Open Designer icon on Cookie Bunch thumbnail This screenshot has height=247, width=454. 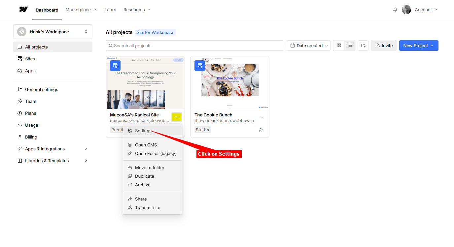[200, 66]
